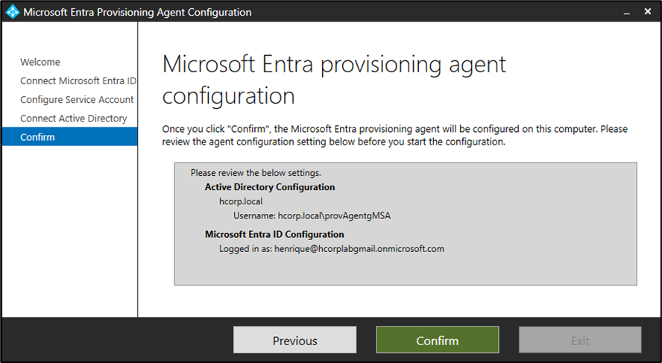
Task: Select the Active Directory Configuration heading
Action: pos(270,187)
